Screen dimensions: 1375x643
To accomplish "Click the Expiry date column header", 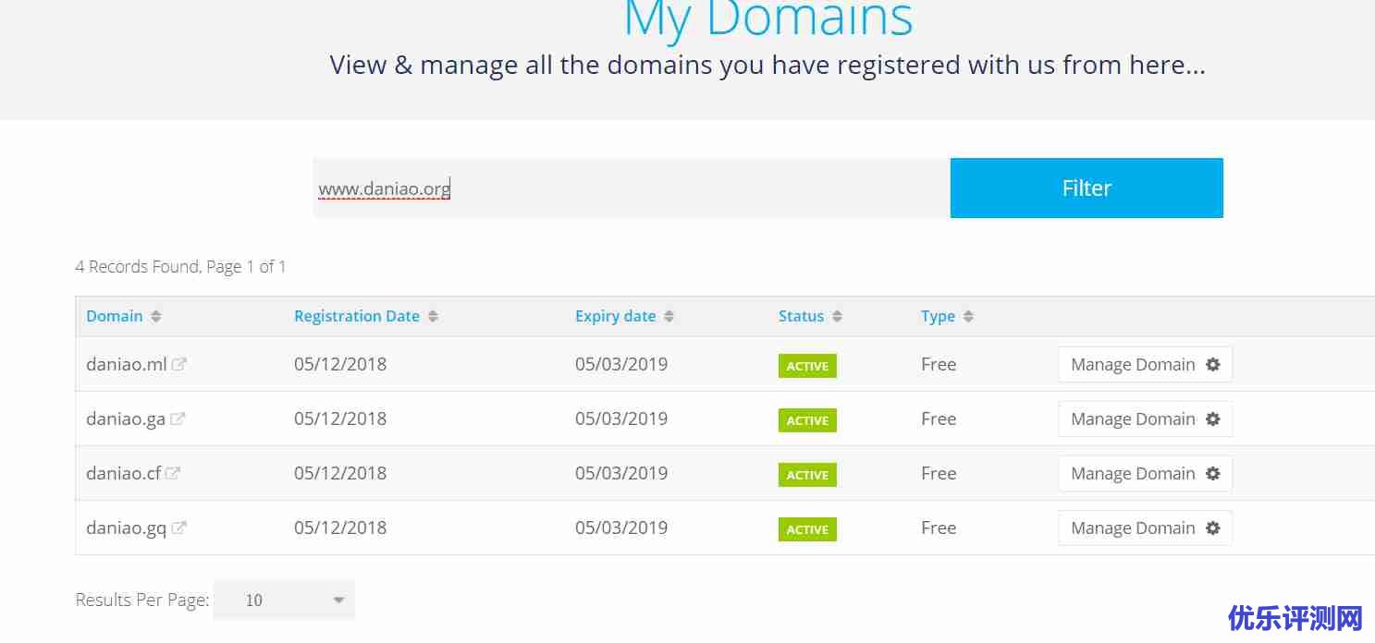I will 615,316.
